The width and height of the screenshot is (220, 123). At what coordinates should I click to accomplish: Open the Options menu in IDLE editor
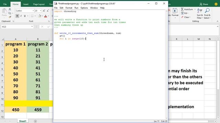(84, 8)
